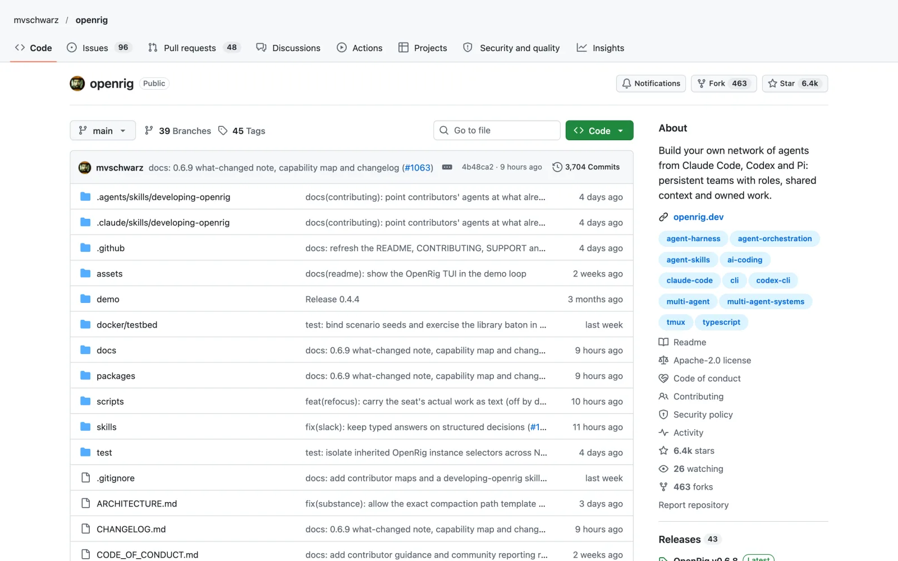Open pull request #1063 link
Image resolution: width=898 pixels, height=561 pixels.
(x=418, y=168)
